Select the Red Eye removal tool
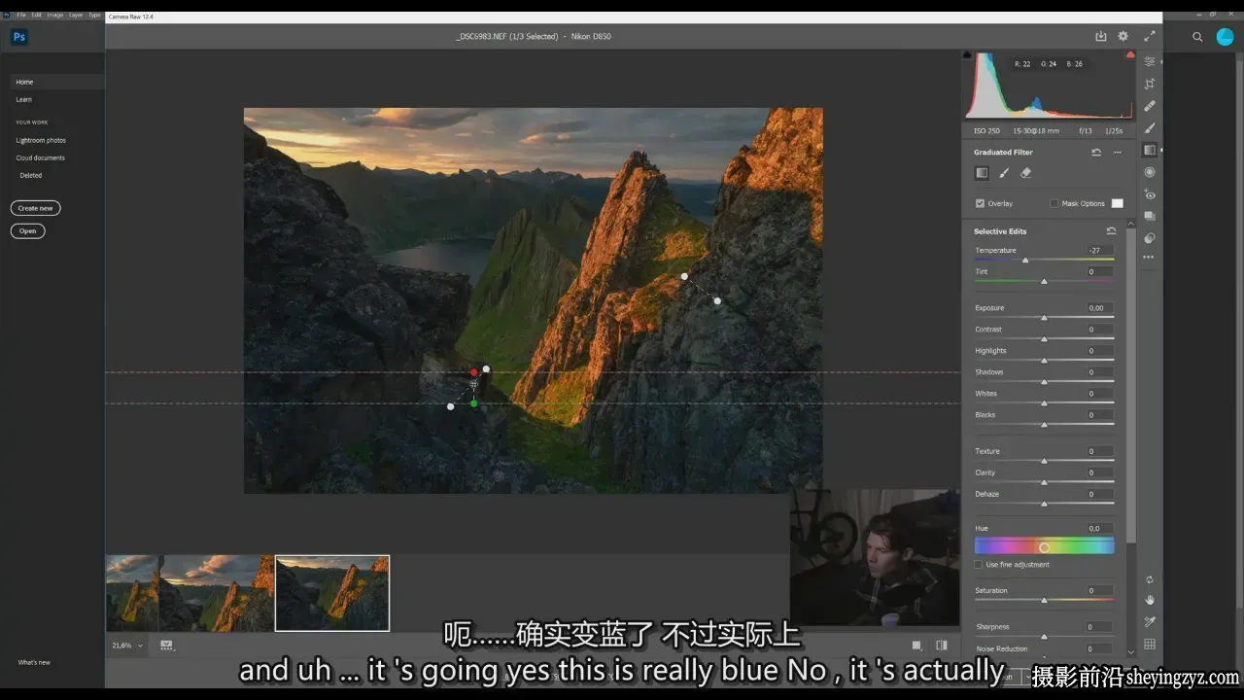The height and width of the screenshot is (700, 1244). (1150, 194)
